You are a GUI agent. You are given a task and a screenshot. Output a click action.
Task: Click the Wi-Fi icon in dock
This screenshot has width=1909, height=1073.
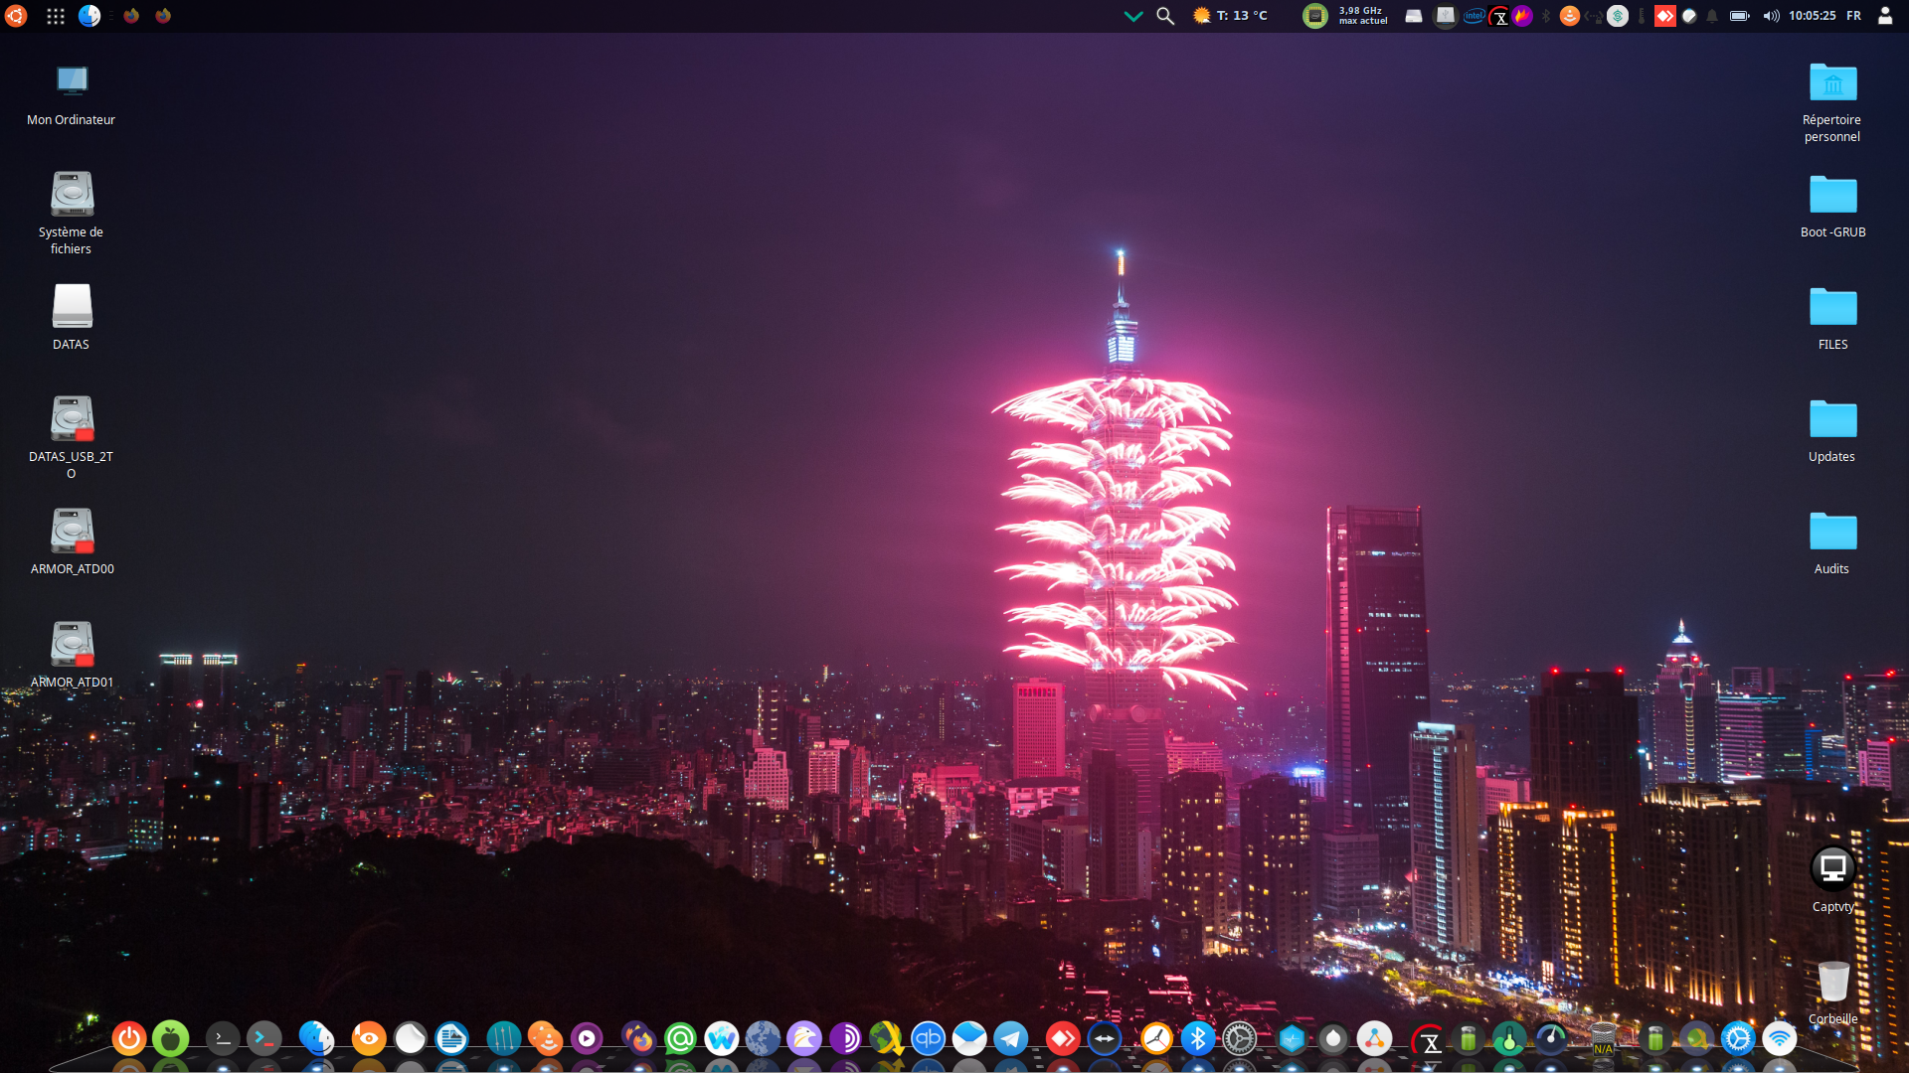[x=1779, y=1039]
